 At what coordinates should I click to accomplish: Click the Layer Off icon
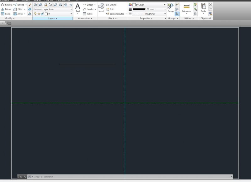(70, 5)
